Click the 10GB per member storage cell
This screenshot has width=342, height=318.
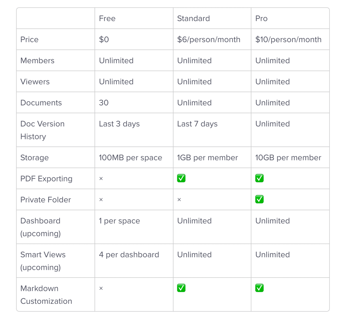[288, 158]
